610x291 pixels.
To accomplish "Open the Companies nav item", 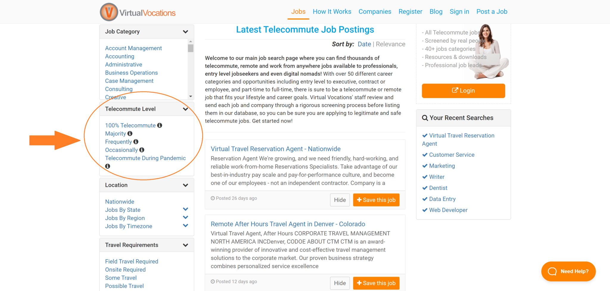I will [375, 12].
